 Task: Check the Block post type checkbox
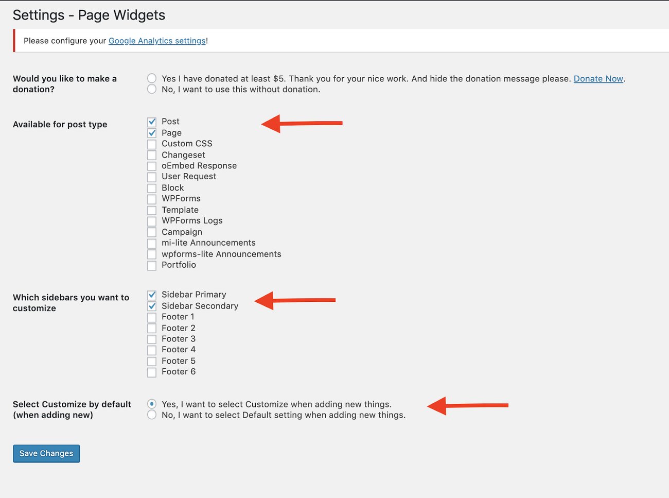coord(152,187)
